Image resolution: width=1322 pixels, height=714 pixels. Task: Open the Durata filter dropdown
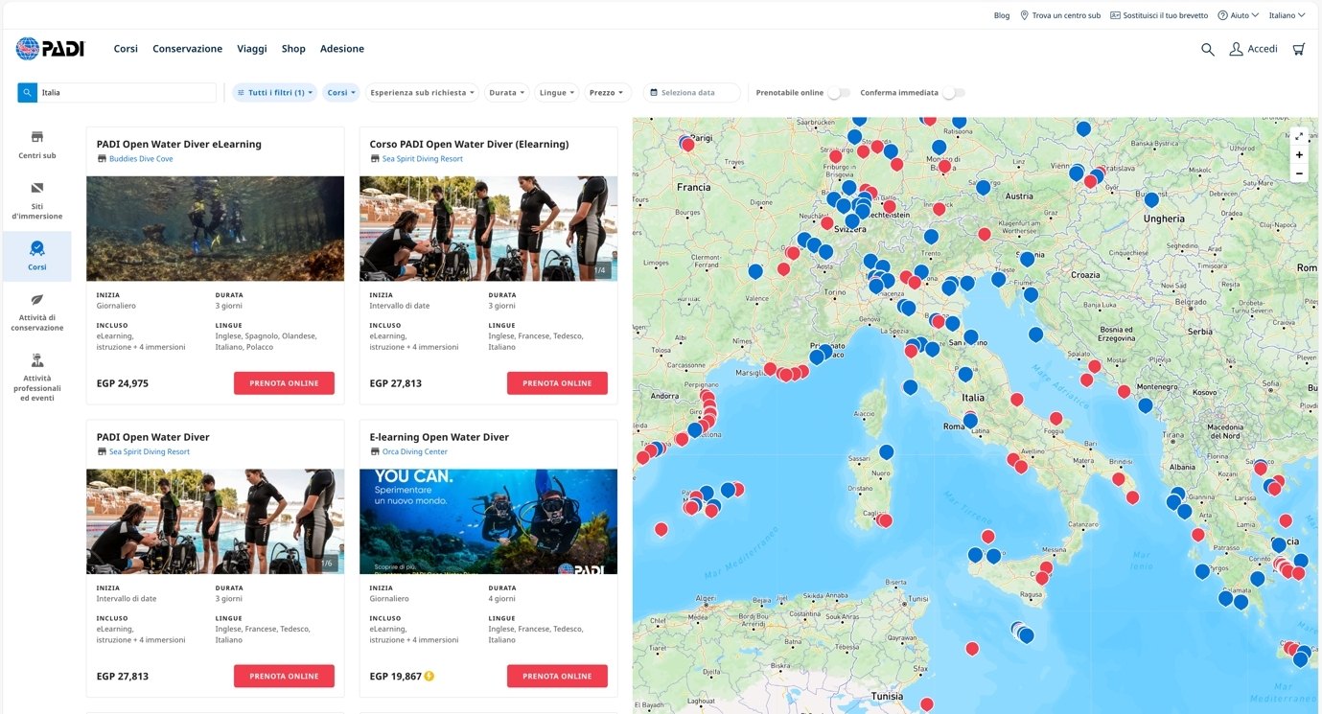point(507,93)
